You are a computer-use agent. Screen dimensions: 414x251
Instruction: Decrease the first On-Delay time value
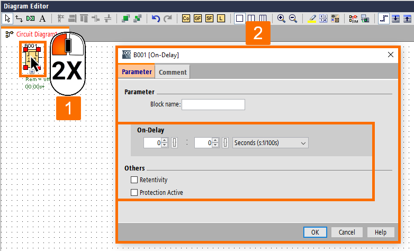(x=165, y=145)
